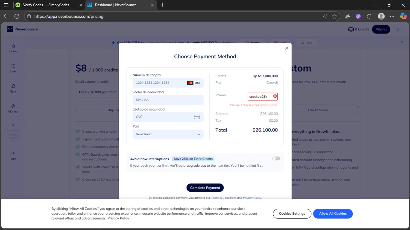
Task: Add this page to favorites star
Action: pos(335,16)
